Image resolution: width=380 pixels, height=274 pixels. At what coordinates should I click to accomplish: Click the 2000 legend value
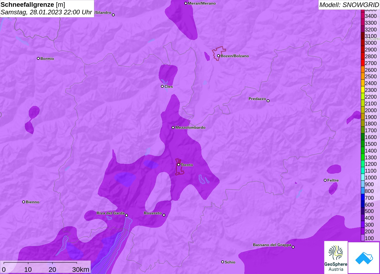click(x=371, y=110)
